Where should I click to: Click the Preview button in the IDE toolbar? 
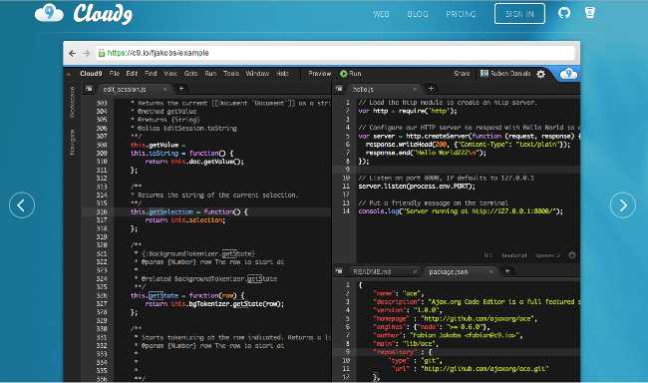pyautogui.click(x=319, y=74)
